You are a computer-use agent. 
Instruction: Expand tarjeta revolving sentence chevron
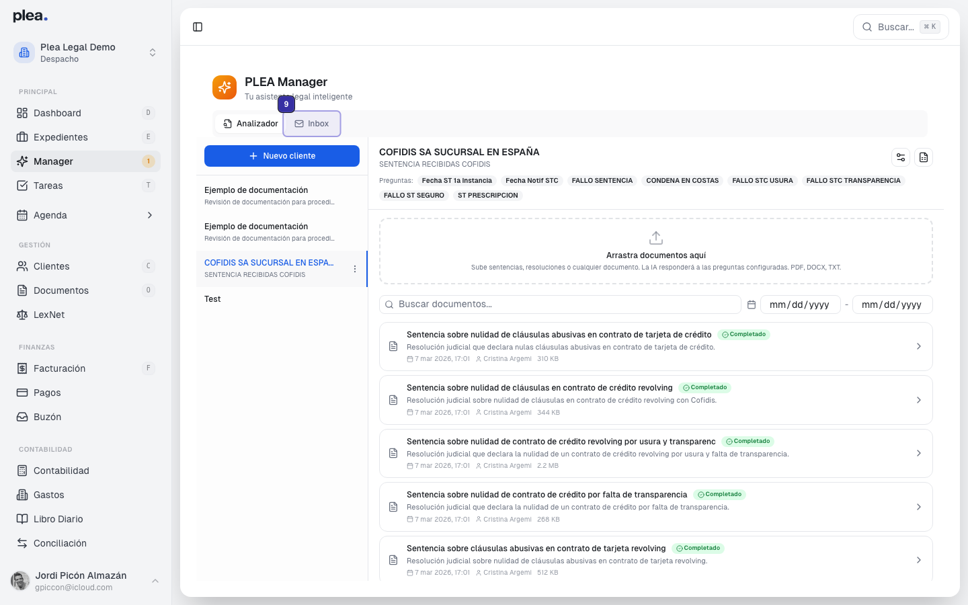coord(919,560)
